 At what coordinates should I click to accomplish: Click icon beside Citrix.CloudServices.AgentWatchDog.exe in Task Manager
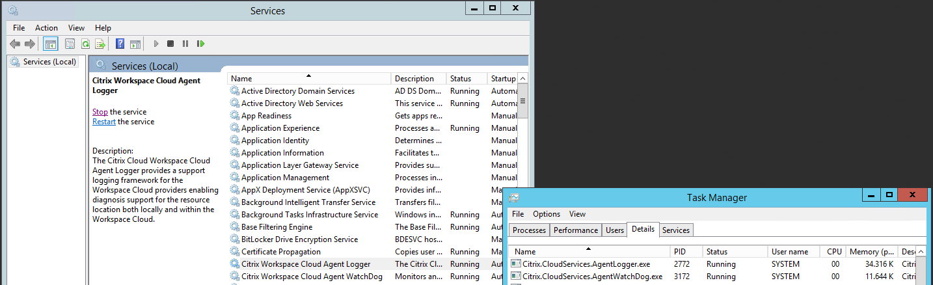[x=516, y=277]
